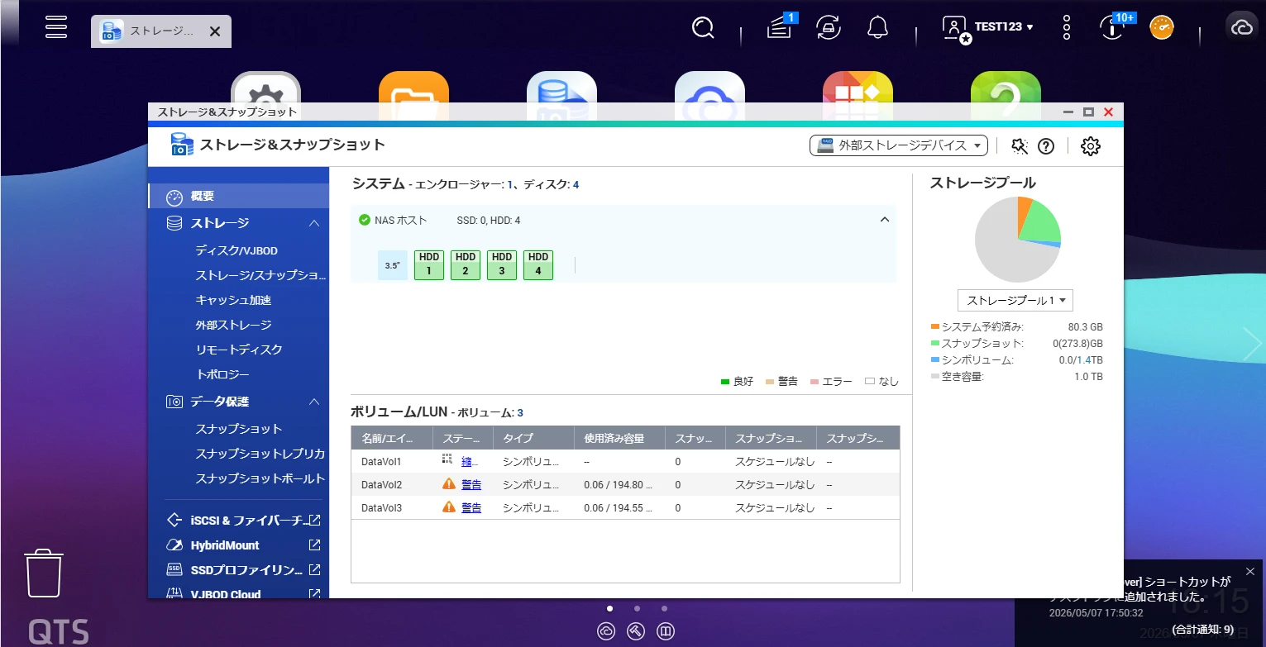
Task: Open the info icon with 10+ badge
Action: [1112, 27]
